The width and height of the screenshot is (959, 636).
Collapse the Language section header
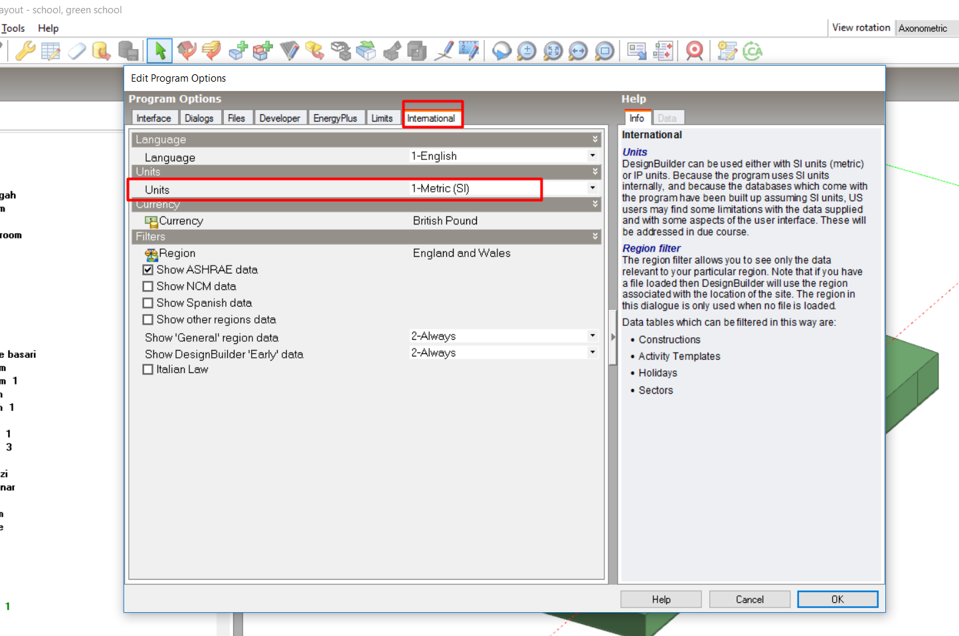[x=367, y=139]
